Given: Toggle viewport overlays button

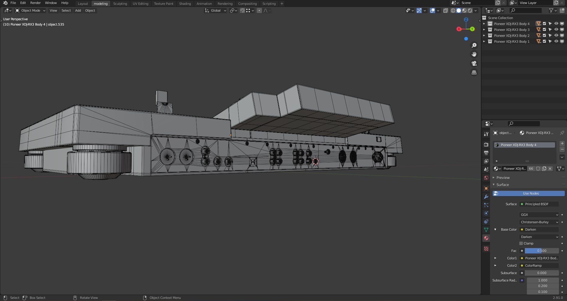Looking at the screenshot, I should click(x=432, y=10).
